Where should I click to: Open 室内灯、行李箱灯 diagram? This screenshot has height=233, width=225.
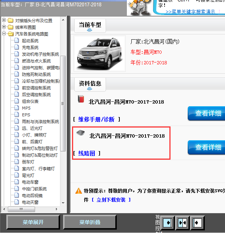[x=38, y=169]
